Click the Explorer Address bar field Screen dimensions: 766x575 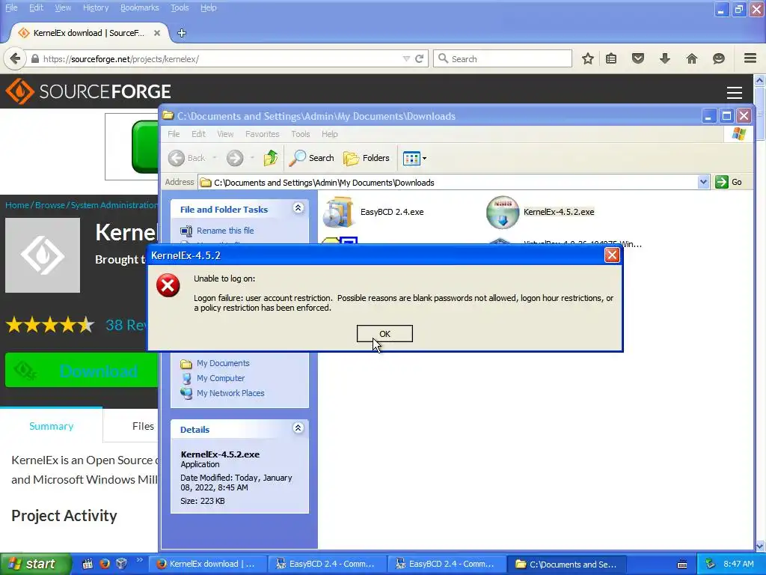449,183
